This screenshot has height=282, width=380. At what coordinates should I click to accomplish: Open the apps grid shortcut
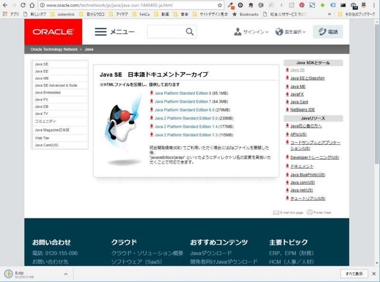pos(5,14)
